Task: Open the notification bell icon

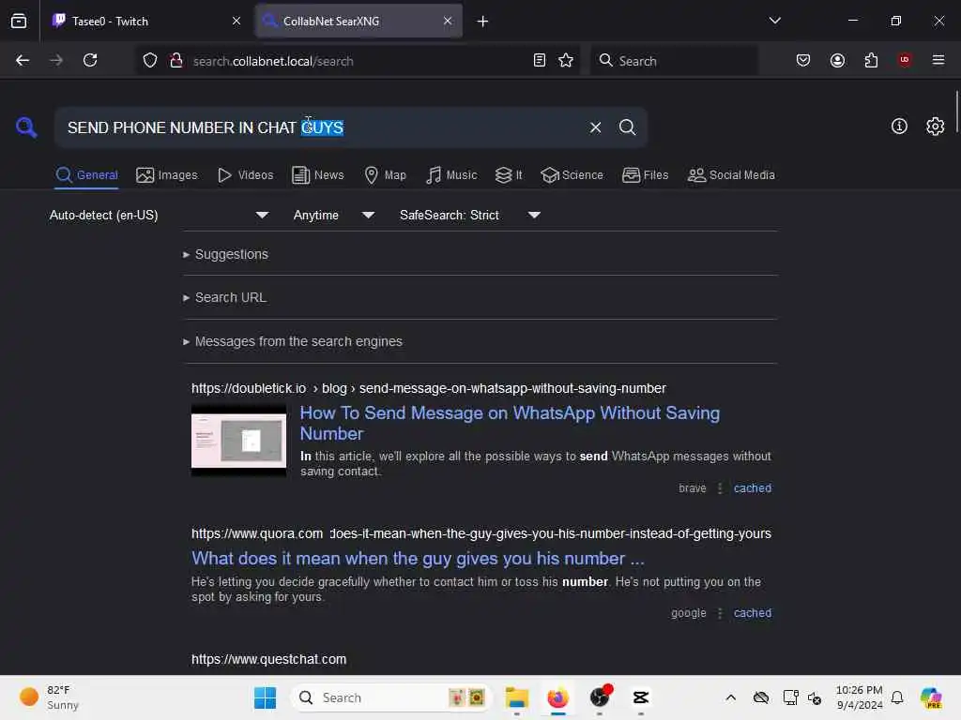Action: click(897, 697)
